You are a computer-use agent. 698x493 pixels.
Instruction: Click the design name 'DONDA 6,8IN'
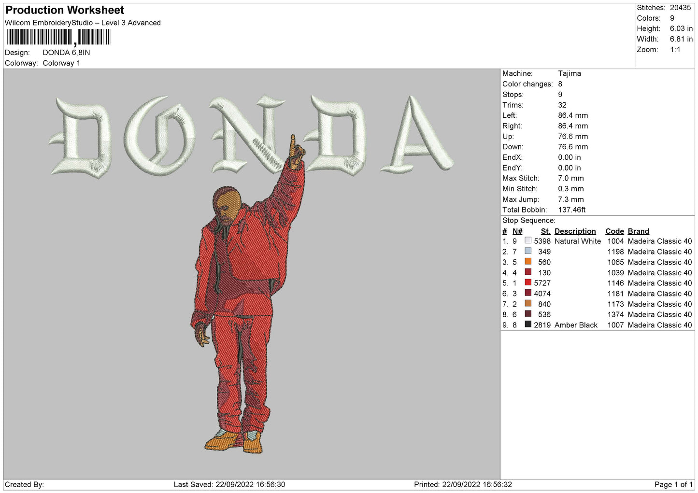[x=66, y=53]
